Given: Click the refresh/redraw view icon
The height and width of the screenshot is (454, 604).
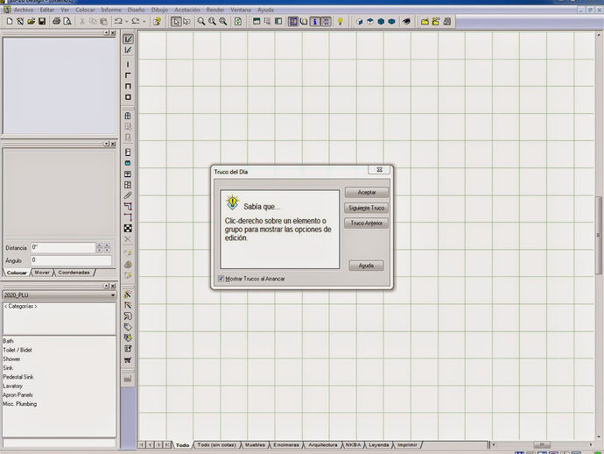Looking at the screenshot, I should (238, 21).
